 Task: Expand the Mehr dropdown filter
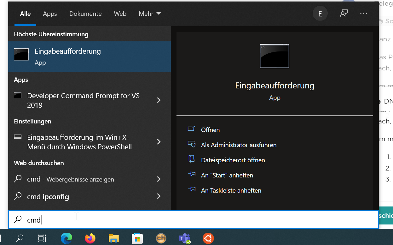150,14
